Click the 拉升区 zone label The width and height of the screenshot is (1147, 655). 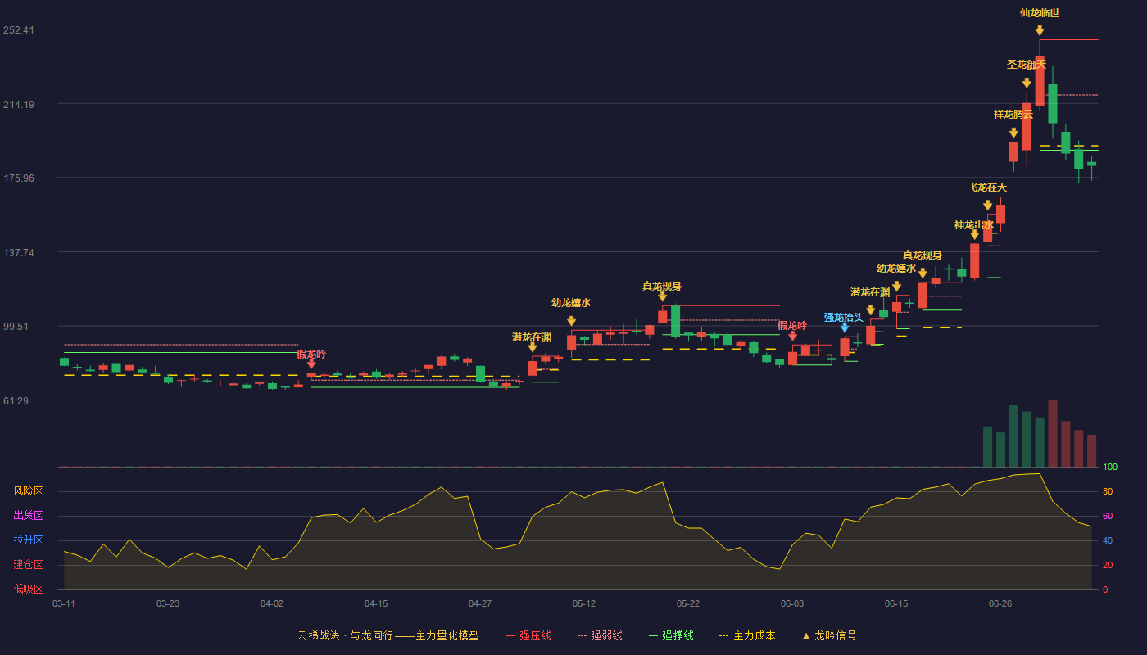coord(28,540)
